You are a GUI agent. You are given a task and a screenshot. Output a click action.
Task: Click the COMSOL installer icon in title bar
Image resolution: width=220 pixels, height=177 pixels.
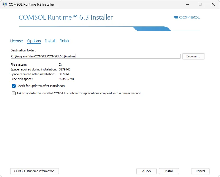click(5, 4)
